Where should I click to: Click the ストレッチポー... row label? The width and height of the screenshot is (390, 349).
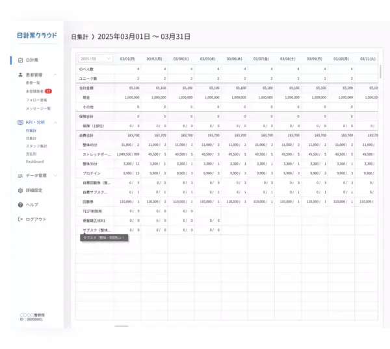97,154
